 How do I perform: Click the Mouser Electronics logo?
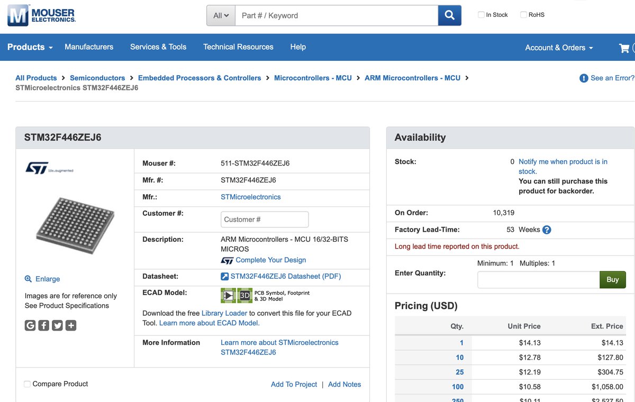[41, 15]
